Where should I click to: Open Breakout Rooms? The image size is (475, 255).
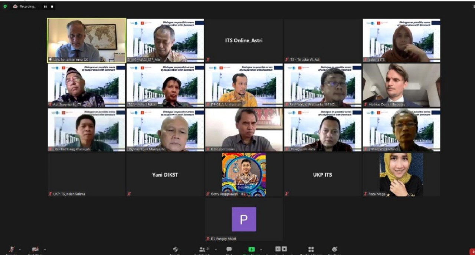click(311, 250)
